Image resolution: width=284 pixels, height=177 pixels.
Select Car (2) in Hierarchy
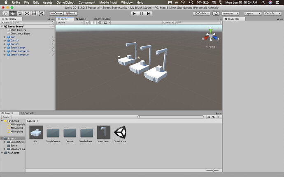tap(14, 44)
